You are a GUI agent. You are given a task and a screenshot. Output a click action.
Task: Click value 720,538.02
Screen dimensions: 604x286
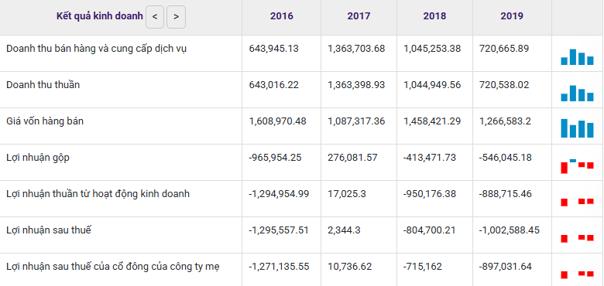tap(504, 85)
